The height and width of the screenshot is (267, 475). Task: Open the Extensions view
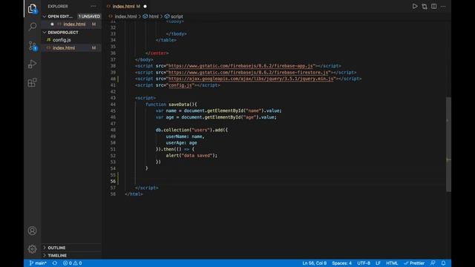click(32, 82)
